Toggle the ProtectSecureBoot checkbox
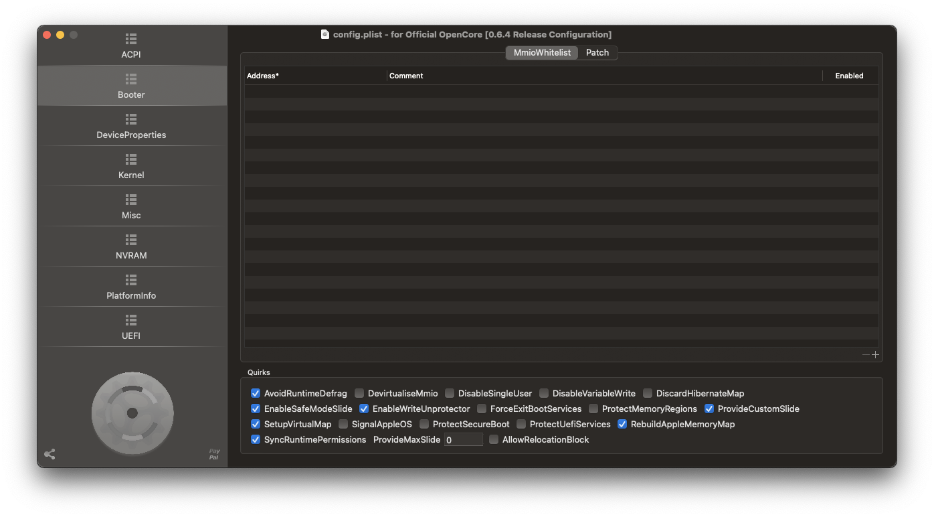The width and height of the screenshot is (934, 517). click(424, 424)
